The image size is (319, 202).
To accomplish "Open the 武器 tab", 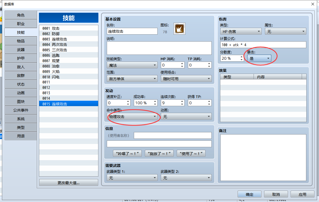I will (21, 50).
